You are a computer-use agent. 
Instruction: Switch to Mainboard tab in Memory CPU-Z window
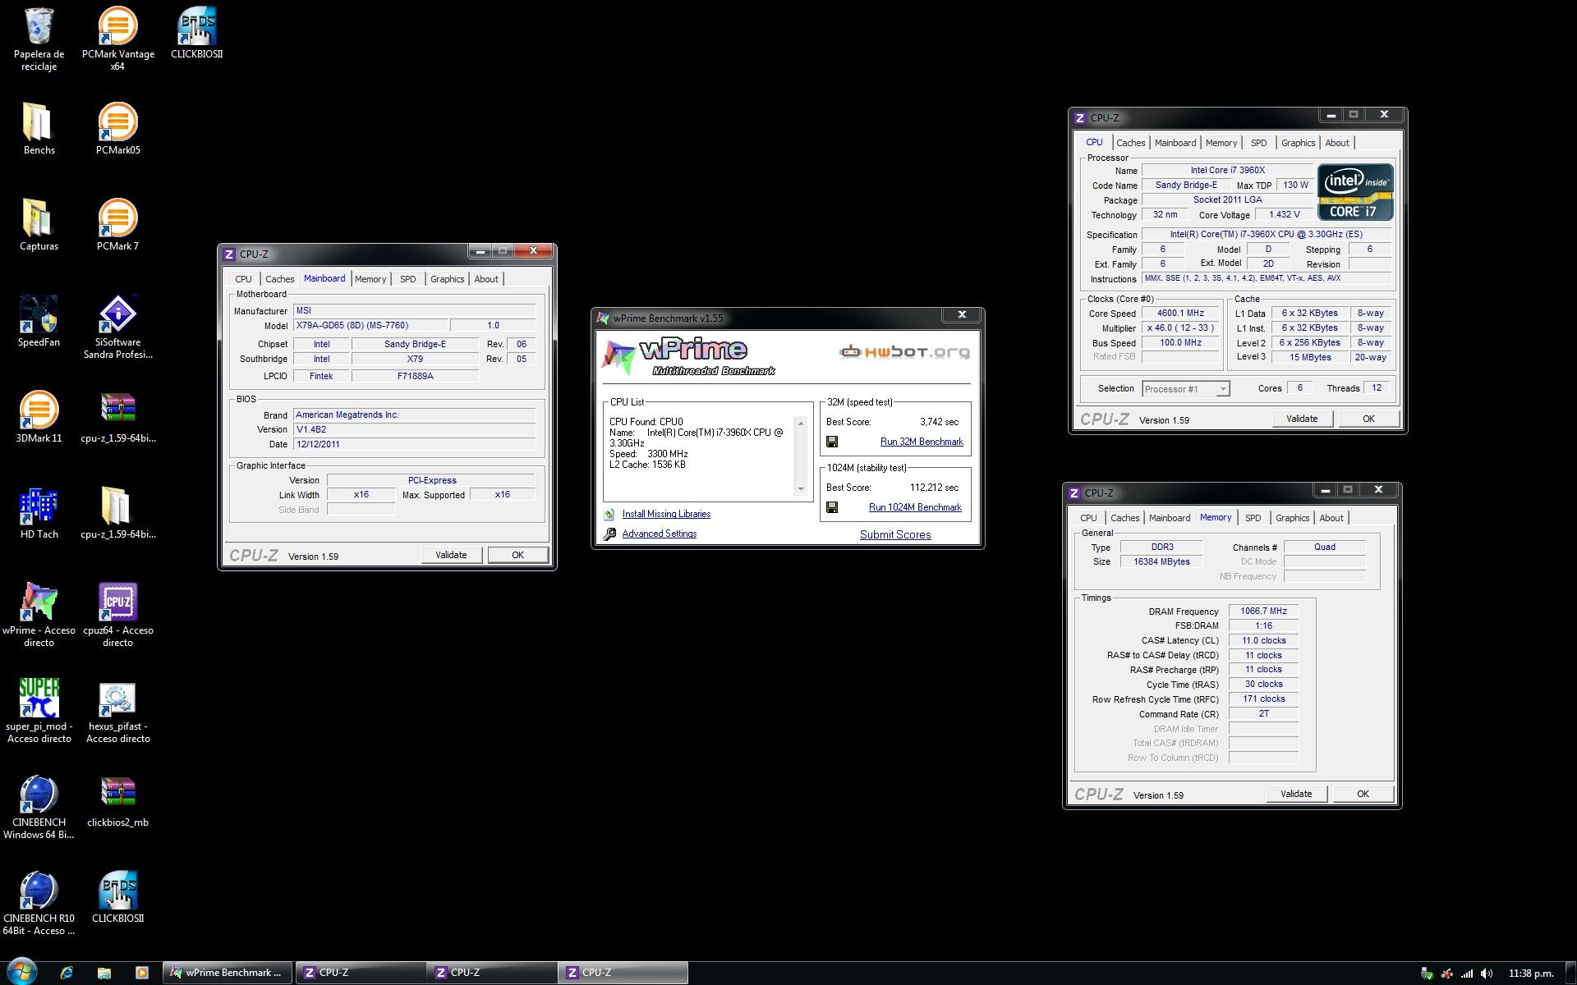coord(1169,518)
